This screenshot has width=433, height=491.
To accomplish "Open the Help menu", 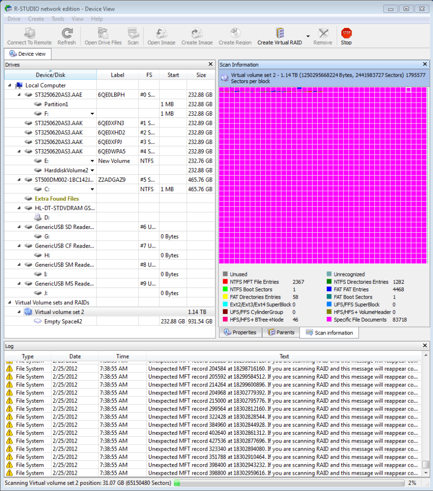I will pyautogui.click(x=97, y=19).
